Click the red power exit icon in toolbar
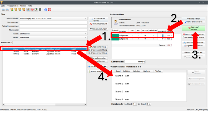 point(49,9)
